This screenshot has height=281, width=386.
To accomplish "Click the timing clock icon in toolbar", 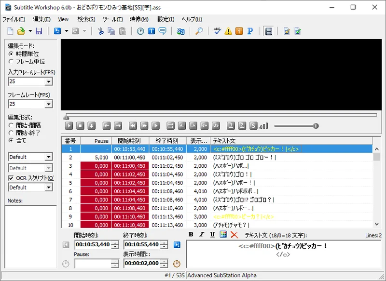I will [140, 31].
